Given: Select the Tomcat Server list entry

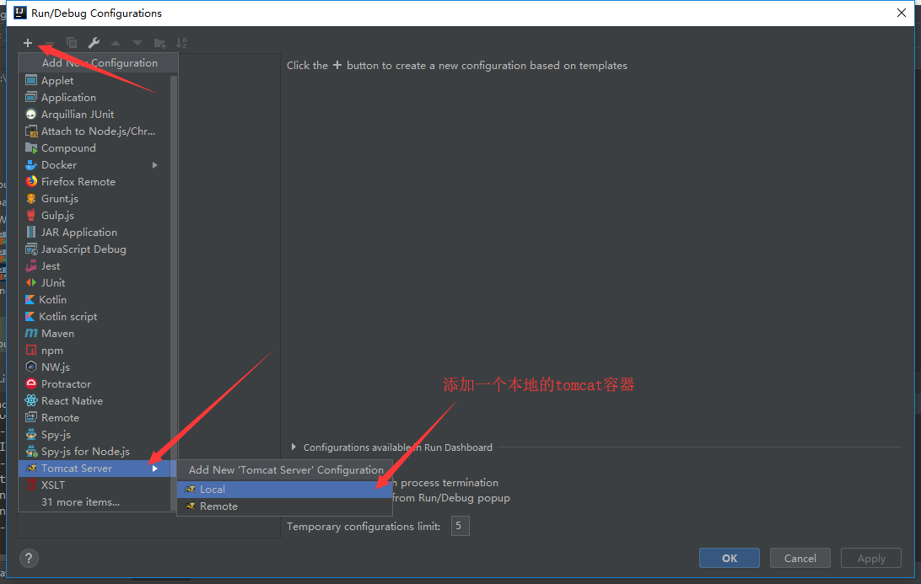Looking at the screenshot, I should [x=94, y=469].
